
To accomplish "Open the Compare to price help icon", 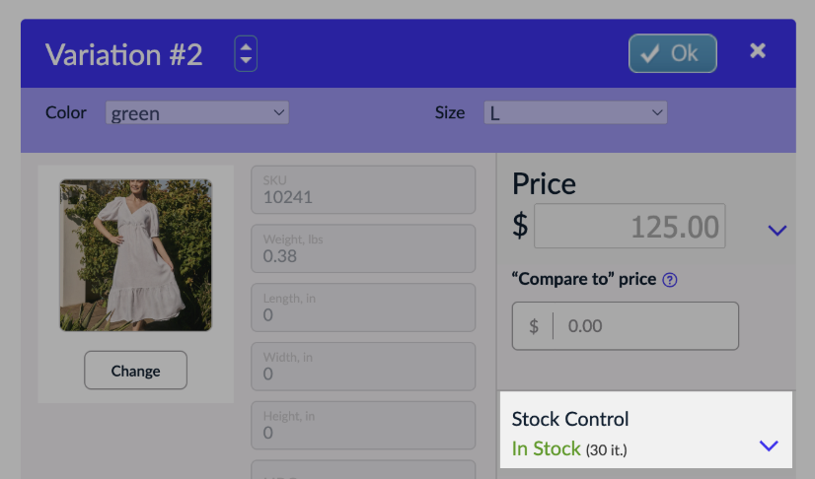I will pyautogui.click(x=670, y=280).
